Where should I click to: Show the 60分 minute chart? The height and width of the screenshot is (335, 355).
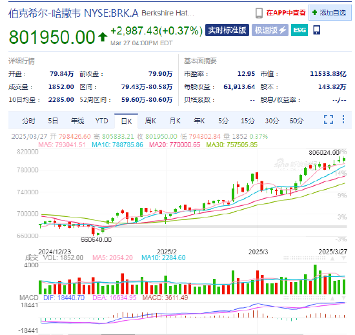pyautogui.click(x=296, y=121)
